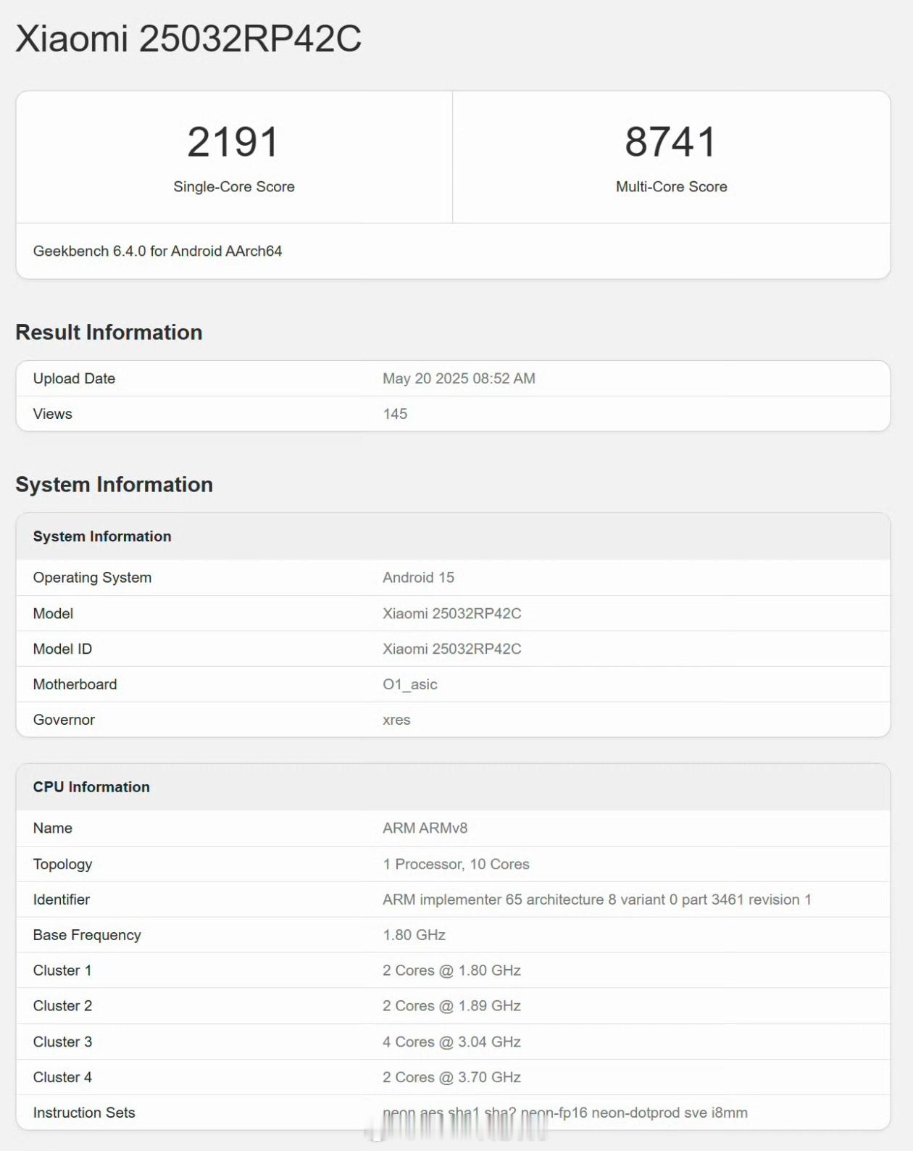Screen dimensions: 913x1151
Task: Select the motherboard value O1_asic
Action: pyautogui.click(x=409, y=684)
